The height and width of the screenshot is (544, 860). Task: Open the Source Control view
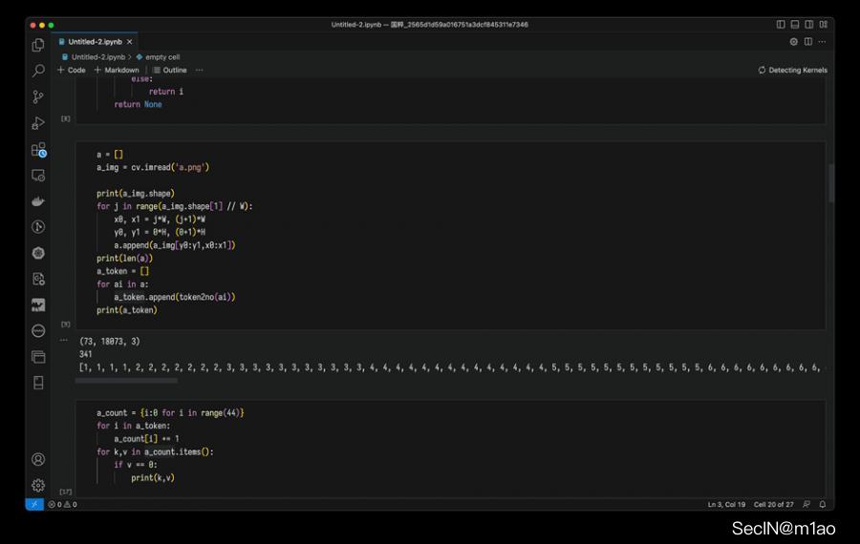click(x=38, y=96)
